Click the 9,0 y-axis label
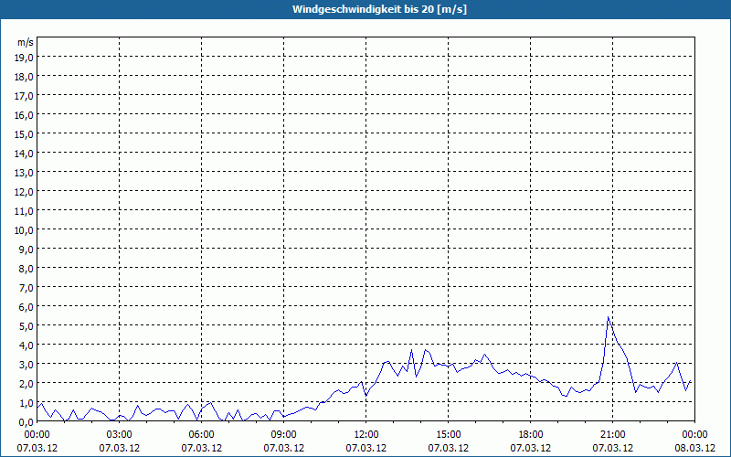This screenshot has height=457, width=731. [x=26, y=249]
